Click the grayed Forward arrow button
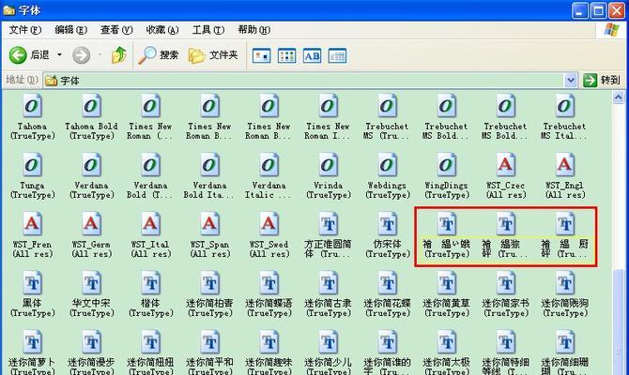 81,55
